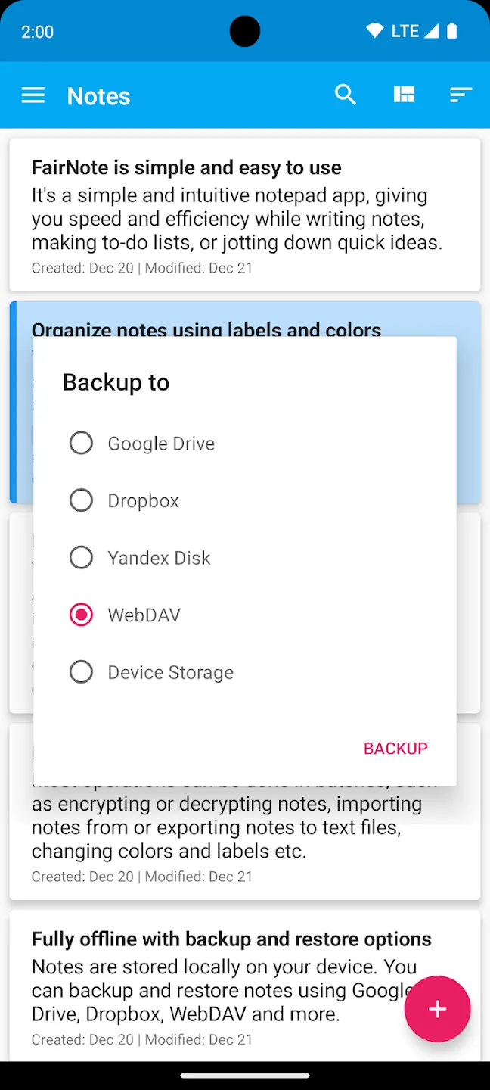Viewport: 490px width, 1090px height.
Task: Switch notes layout view icon
Action: [404, 95]
